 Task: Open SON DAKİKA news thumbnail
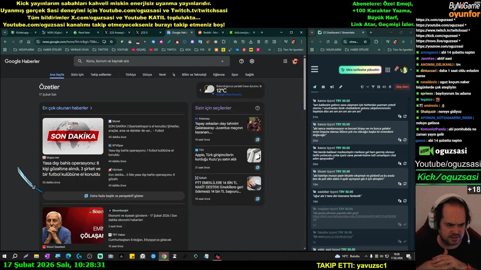(73, 136)
